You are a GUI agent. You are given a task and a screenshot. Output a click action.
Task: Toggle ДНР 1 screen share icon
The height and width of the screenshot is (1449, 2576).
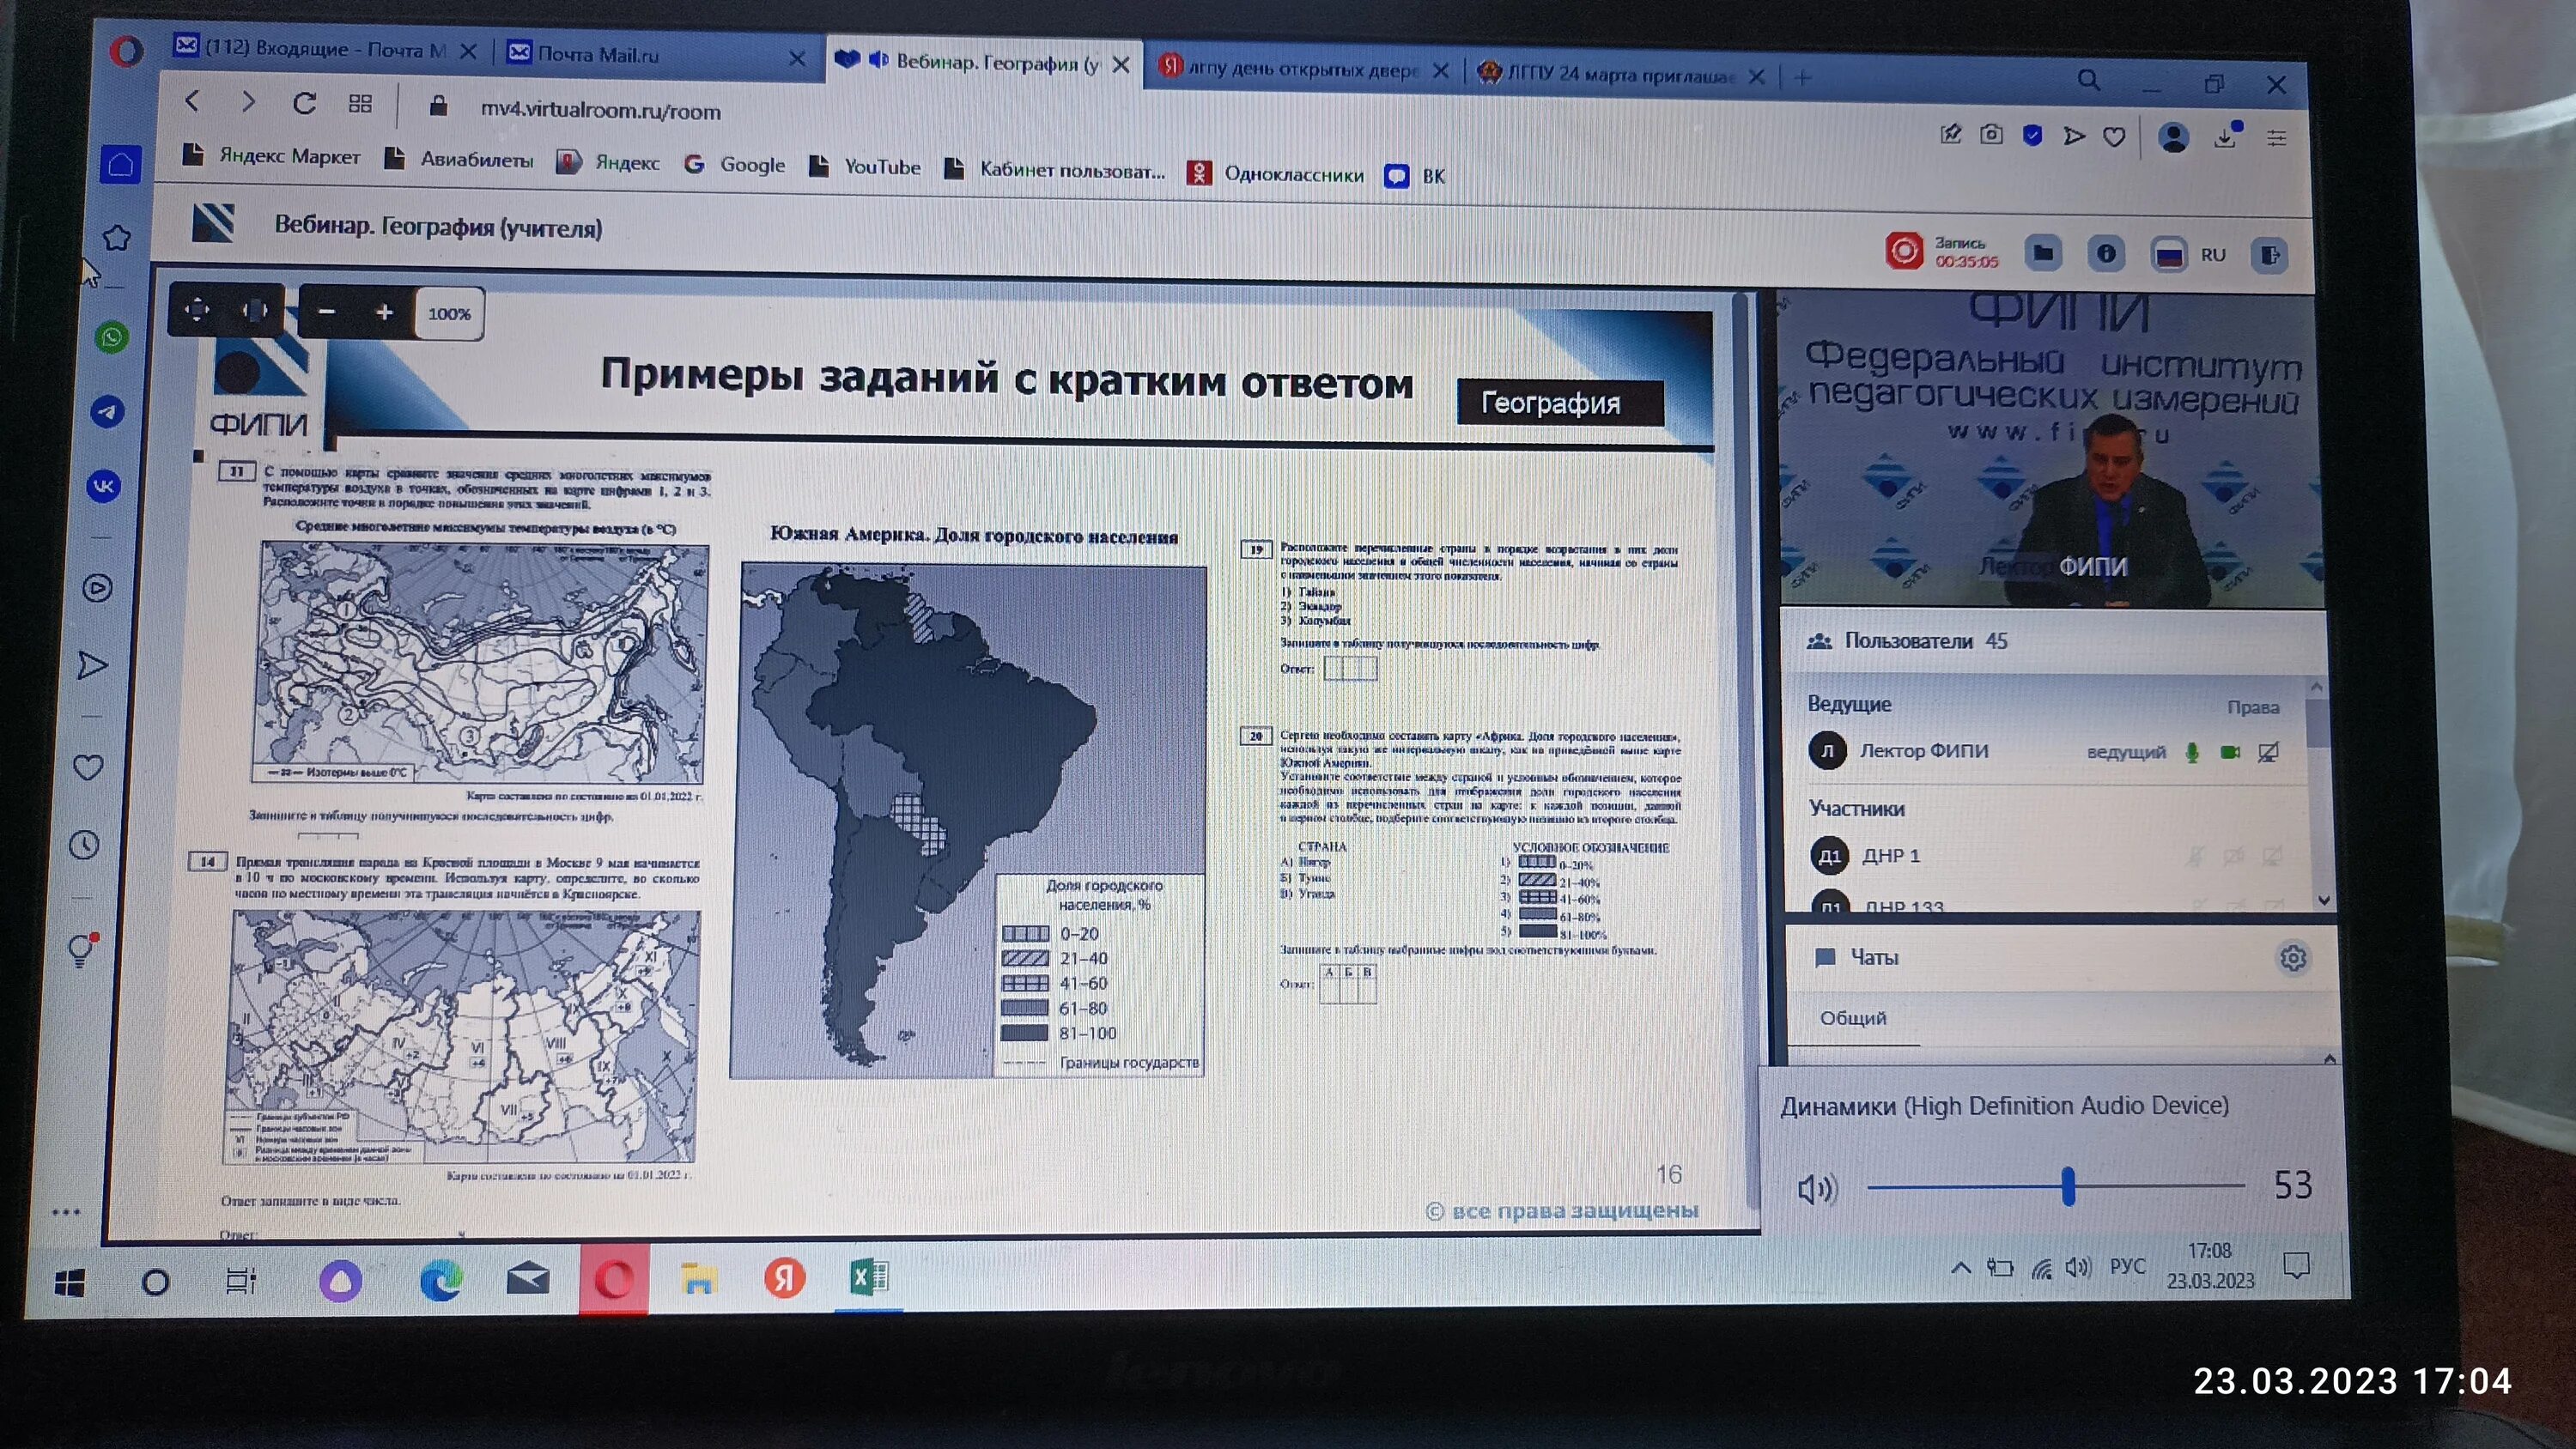coord(2271,856)
